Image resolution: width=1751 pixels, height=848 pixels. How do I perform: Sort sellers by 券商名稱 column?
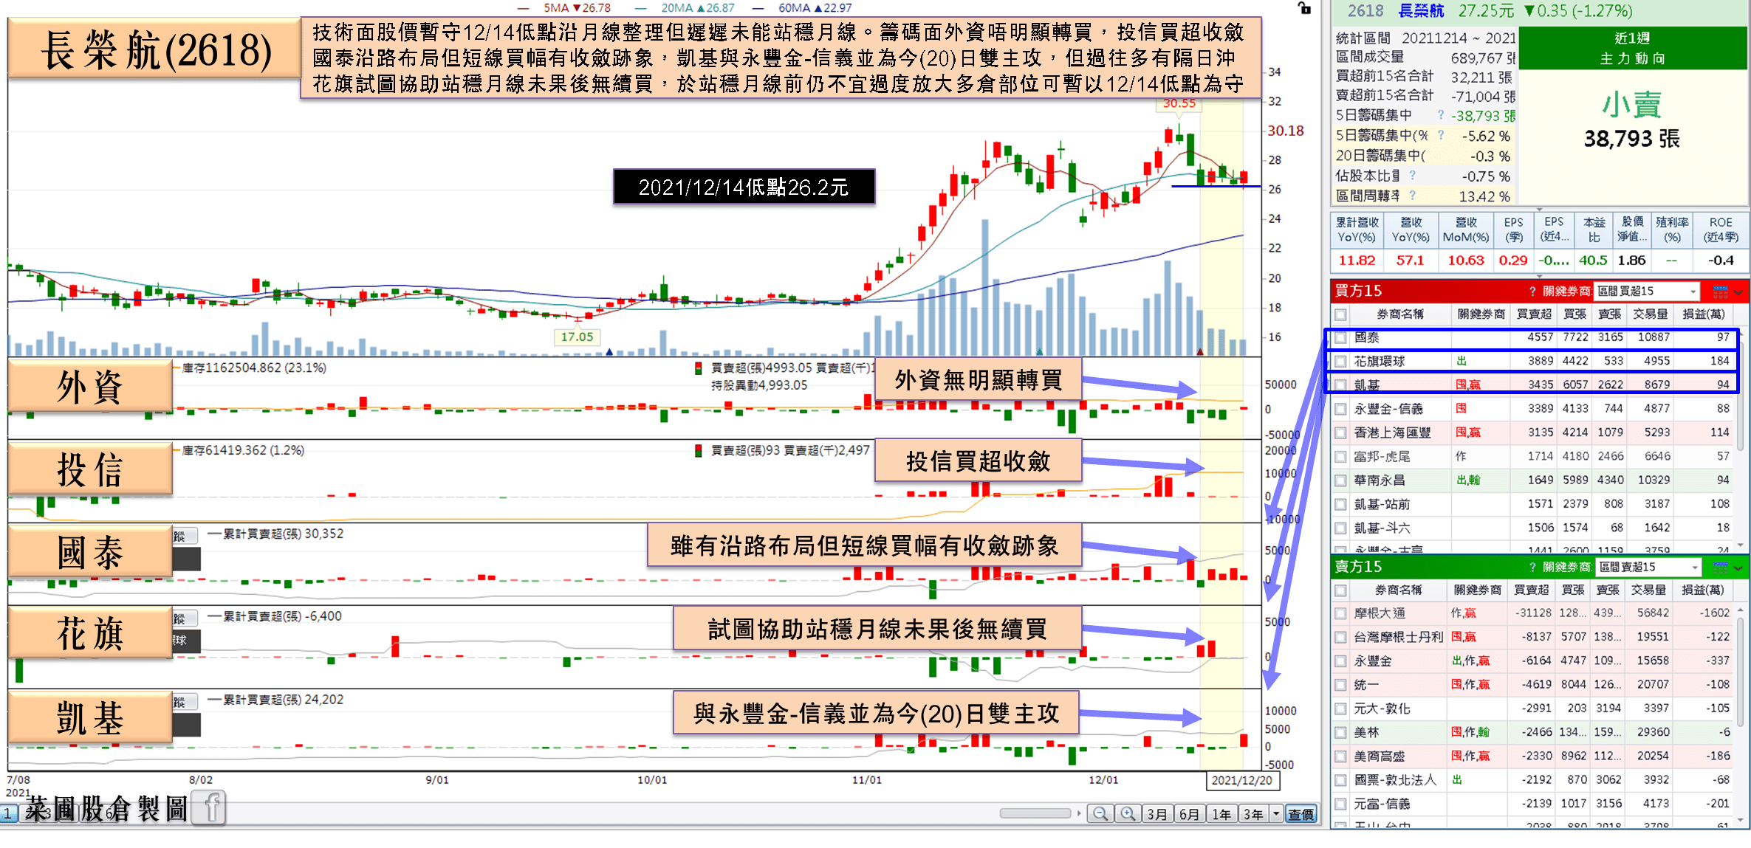[1398, 590]
